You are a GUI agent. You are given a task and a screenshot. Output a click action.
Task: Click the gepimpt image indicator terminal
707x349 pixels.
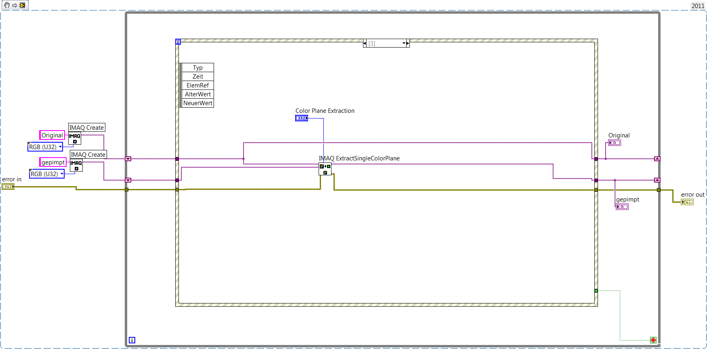(x=622, y=207)
